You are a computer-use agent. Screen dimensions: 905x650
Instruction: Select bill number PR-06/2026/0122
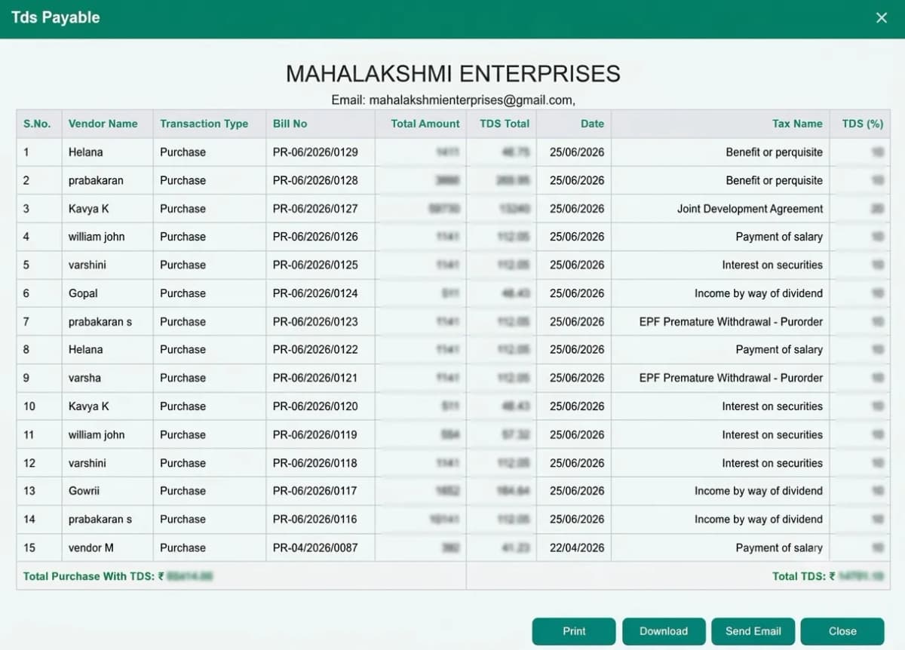pyautogui.click(x=315, y=349)
